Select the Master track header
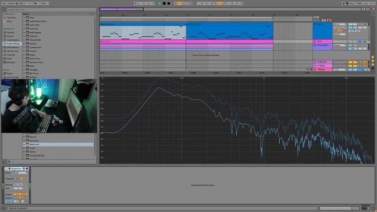Viewport: 377px width, 212px height. [322, 69]
